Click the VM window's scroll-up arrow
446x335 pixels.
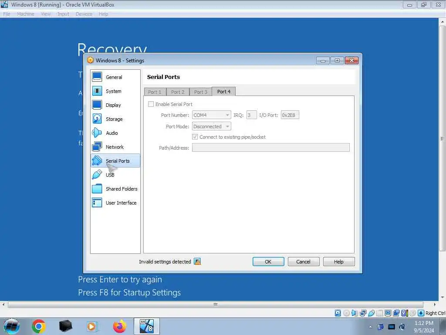(x=443, y=22)
